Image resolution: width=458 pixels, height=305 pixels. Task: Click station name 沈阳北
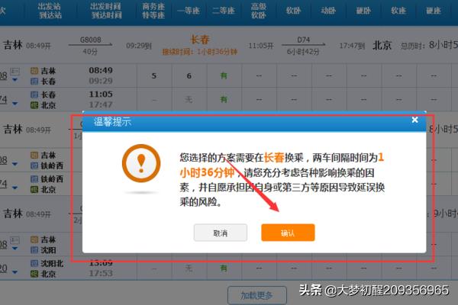pos(52,263)
